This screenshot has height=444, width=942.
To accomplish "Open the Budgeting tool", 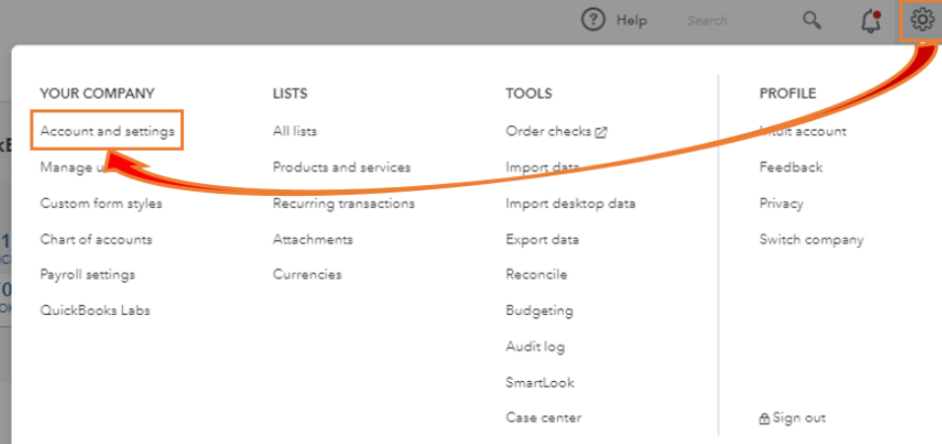I will click(x=539, y=311).
